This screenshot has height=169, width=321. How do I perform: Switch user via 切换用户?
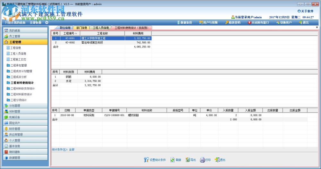[284, 22]
